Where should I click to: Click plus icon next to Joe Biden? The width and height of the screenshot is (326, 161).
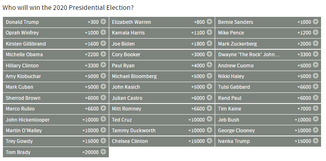pos(209,43)
